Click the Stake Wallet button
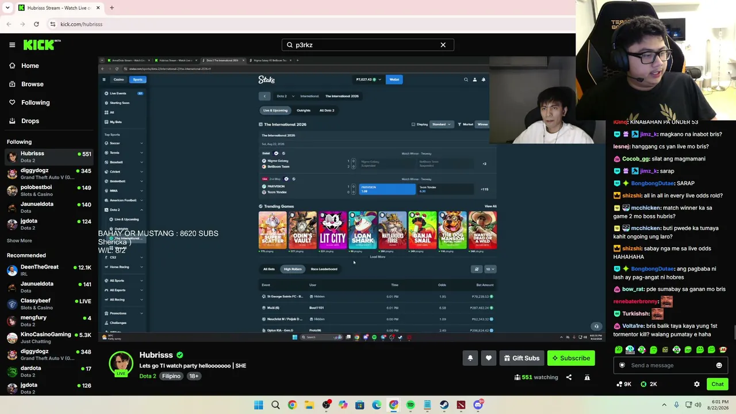This screenshot has height=414, width=736. [x=394, y=79]
